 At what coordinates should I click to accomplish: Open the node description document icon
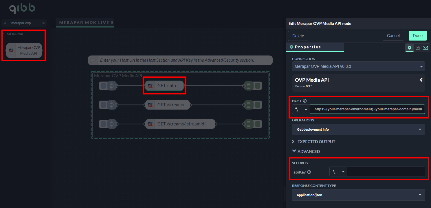point(417,48)
